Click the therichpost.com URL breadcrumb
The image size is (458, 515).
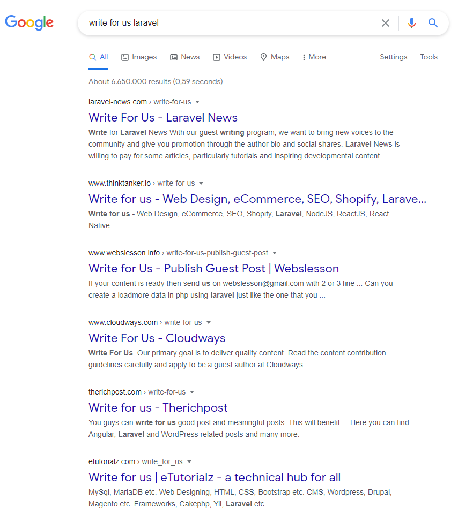(137, 392)
